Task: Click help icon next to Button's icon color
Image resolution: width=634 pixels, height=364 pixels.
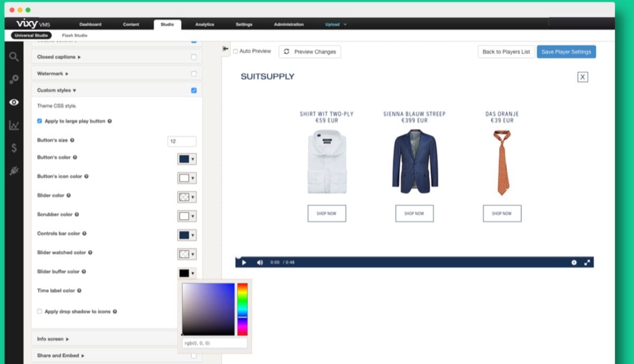Action: coord(86,176)
